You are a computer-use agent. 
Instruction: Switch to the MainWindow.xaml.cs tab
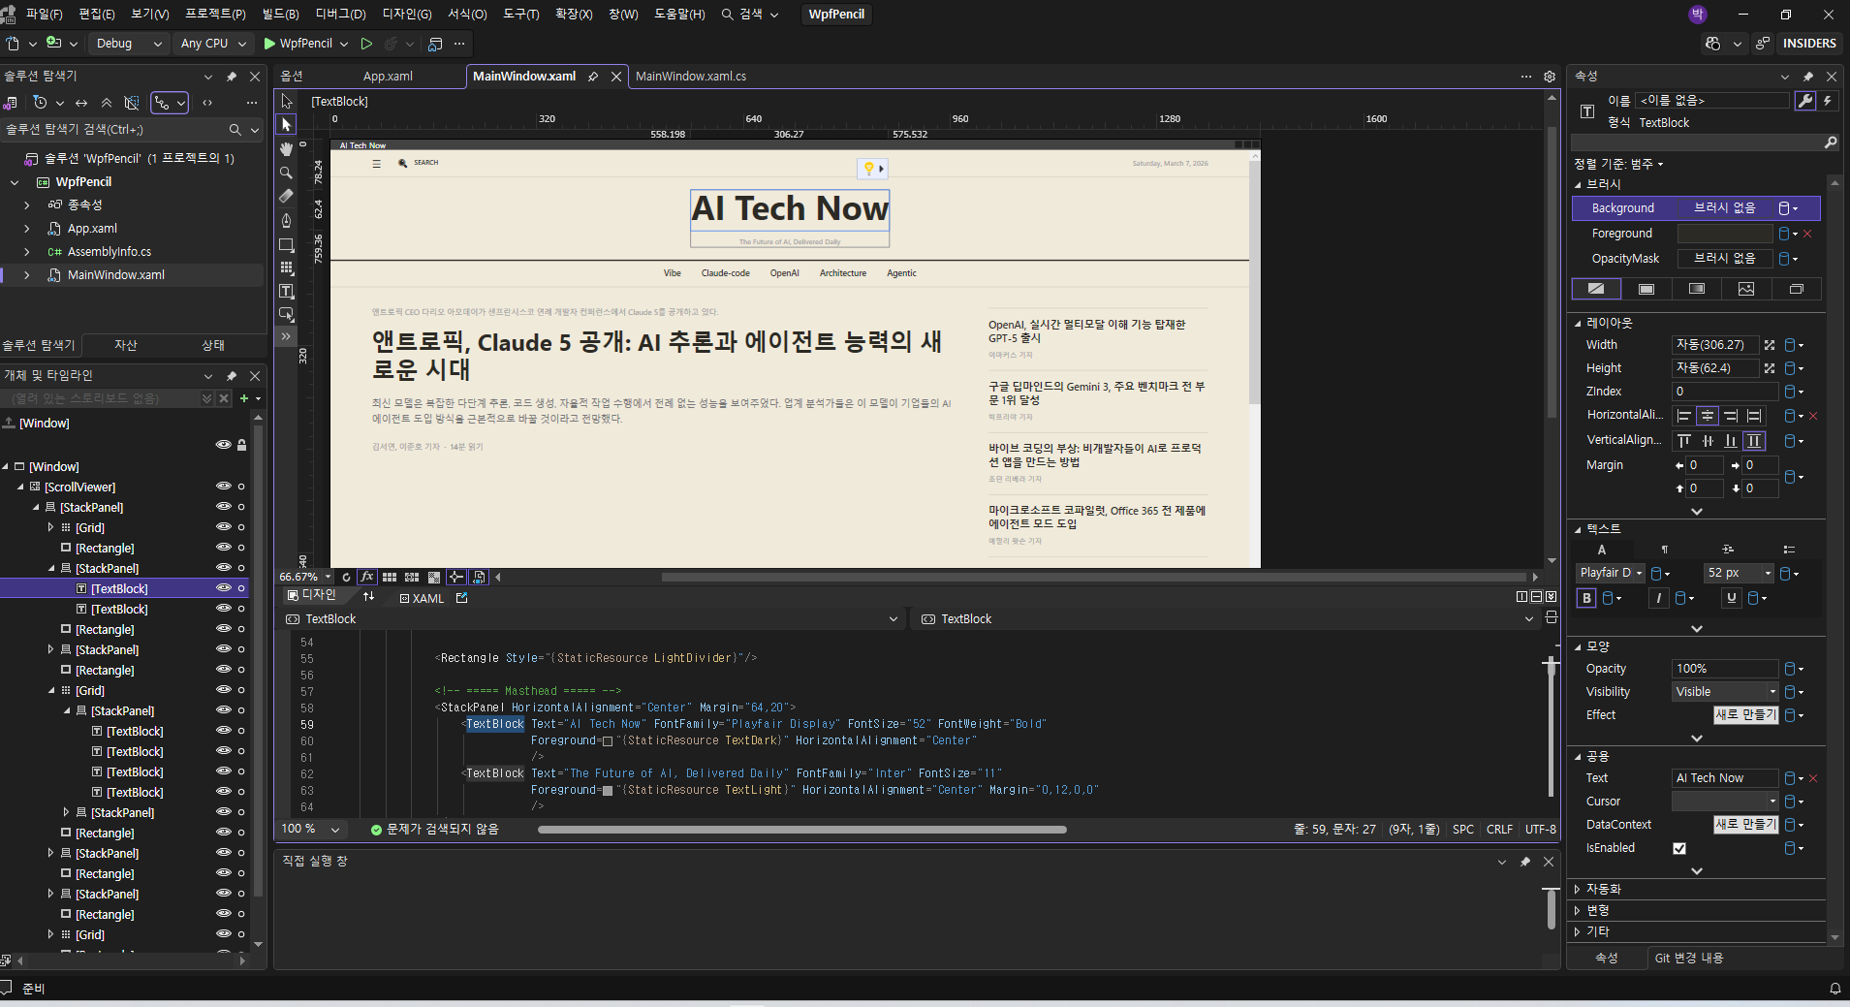(690, 77)
